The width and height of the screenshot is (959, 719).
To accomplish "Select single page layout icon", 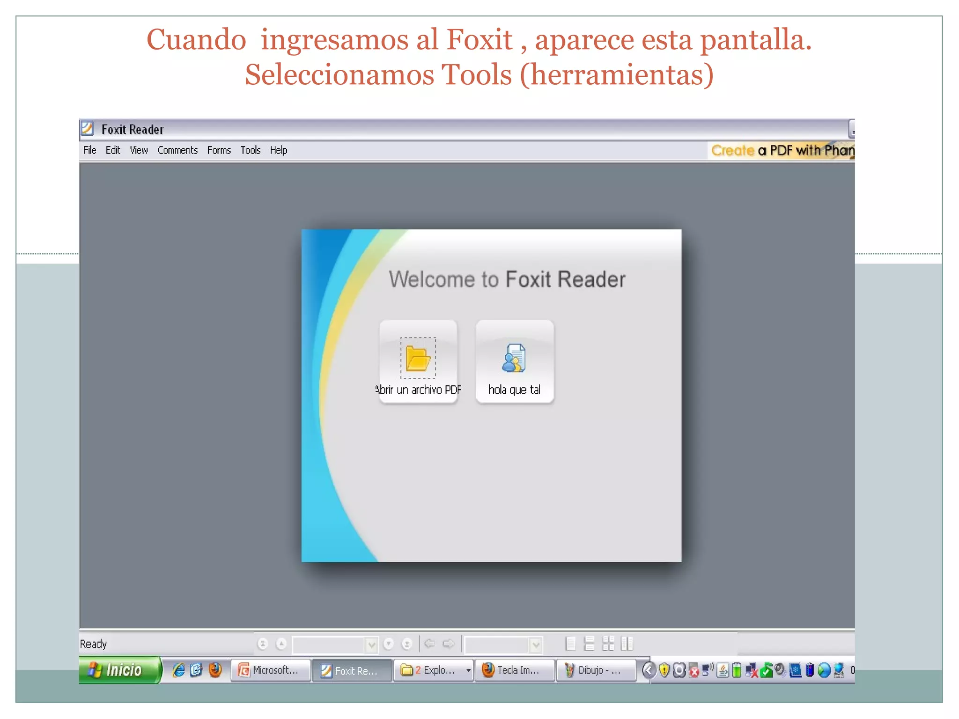I will [x=570, y=644].
